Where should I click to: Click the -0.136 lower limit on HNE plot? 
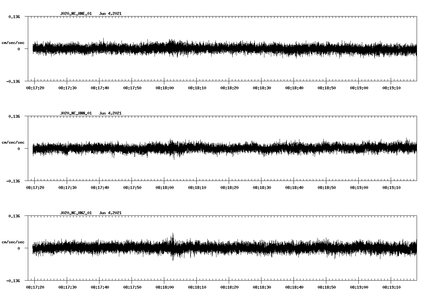point(13,81)
